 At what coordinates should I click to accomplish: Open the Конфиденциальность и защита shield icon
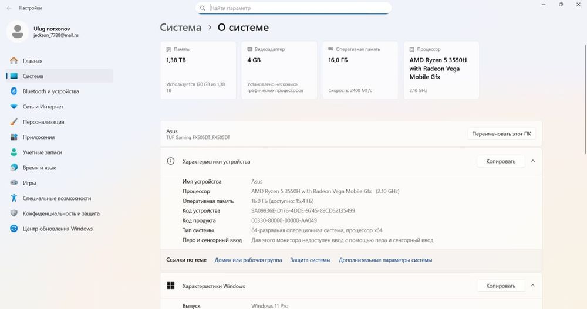(x=14, y=213)
